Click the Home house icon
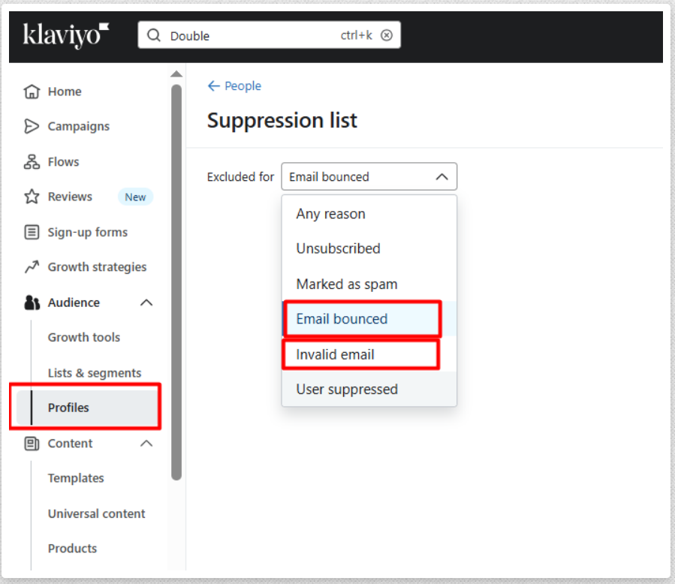This screenshot has height=584, width=675. [32, 92]
